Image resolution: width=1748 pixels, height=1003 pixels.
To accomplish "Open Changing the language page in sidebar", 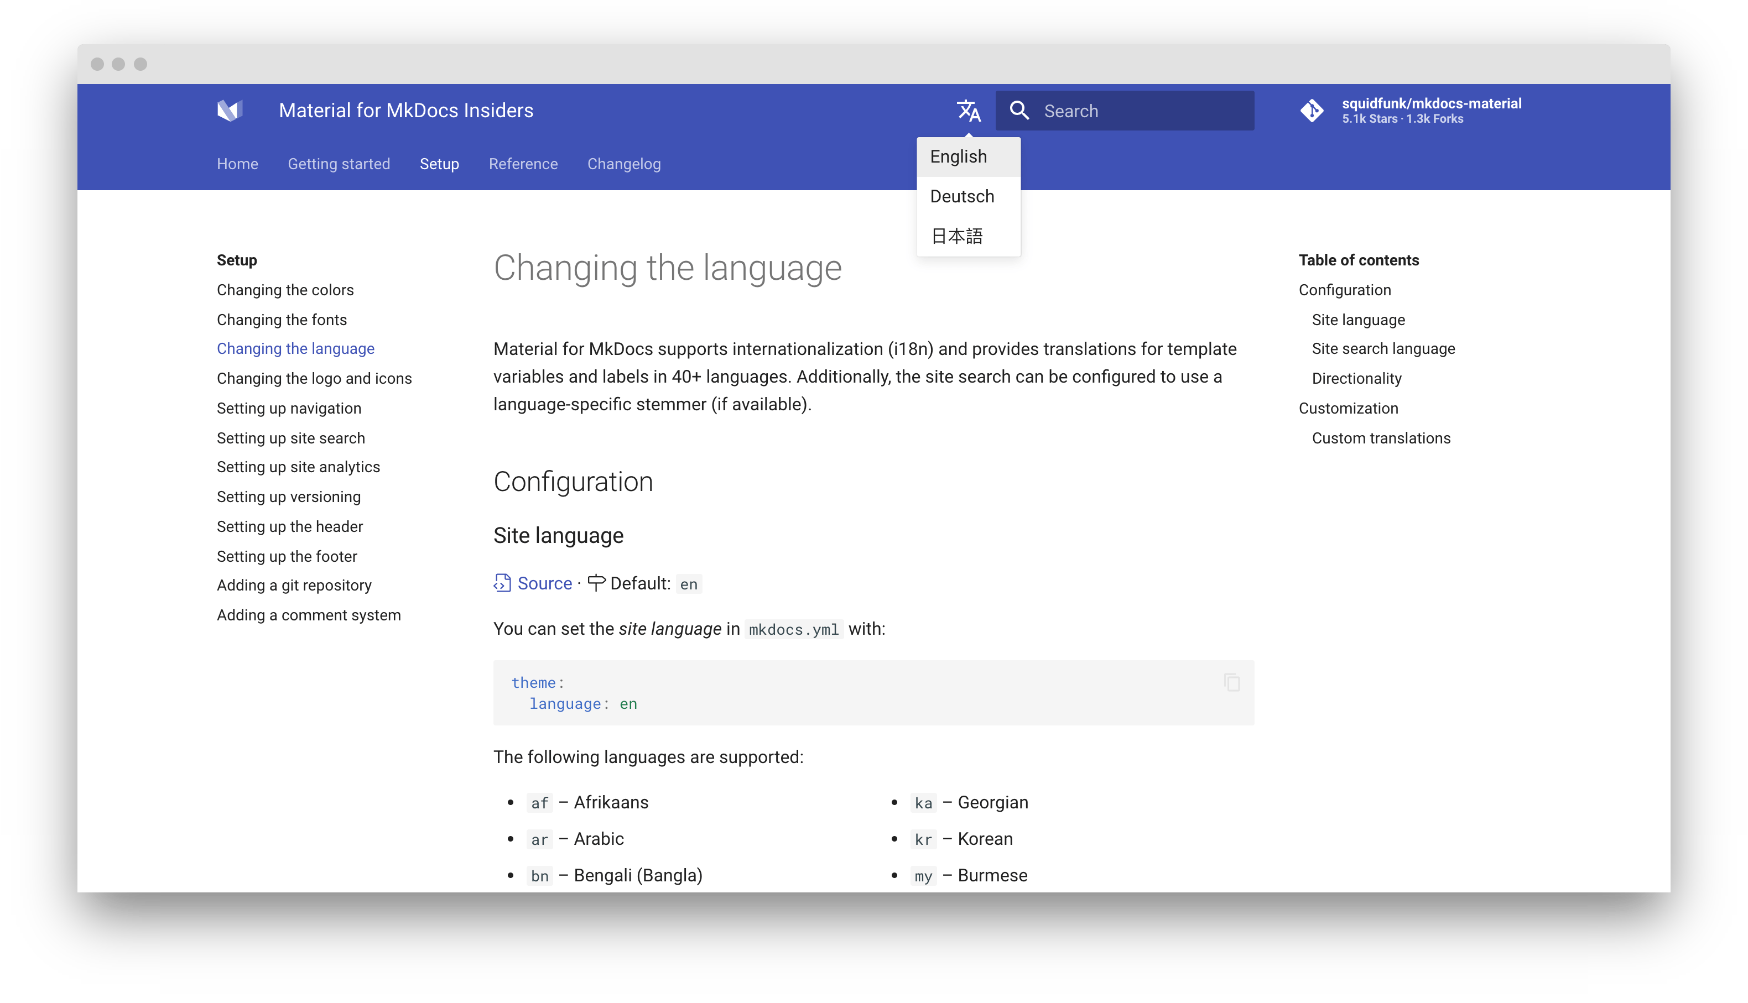I will (x=295, y=348).
